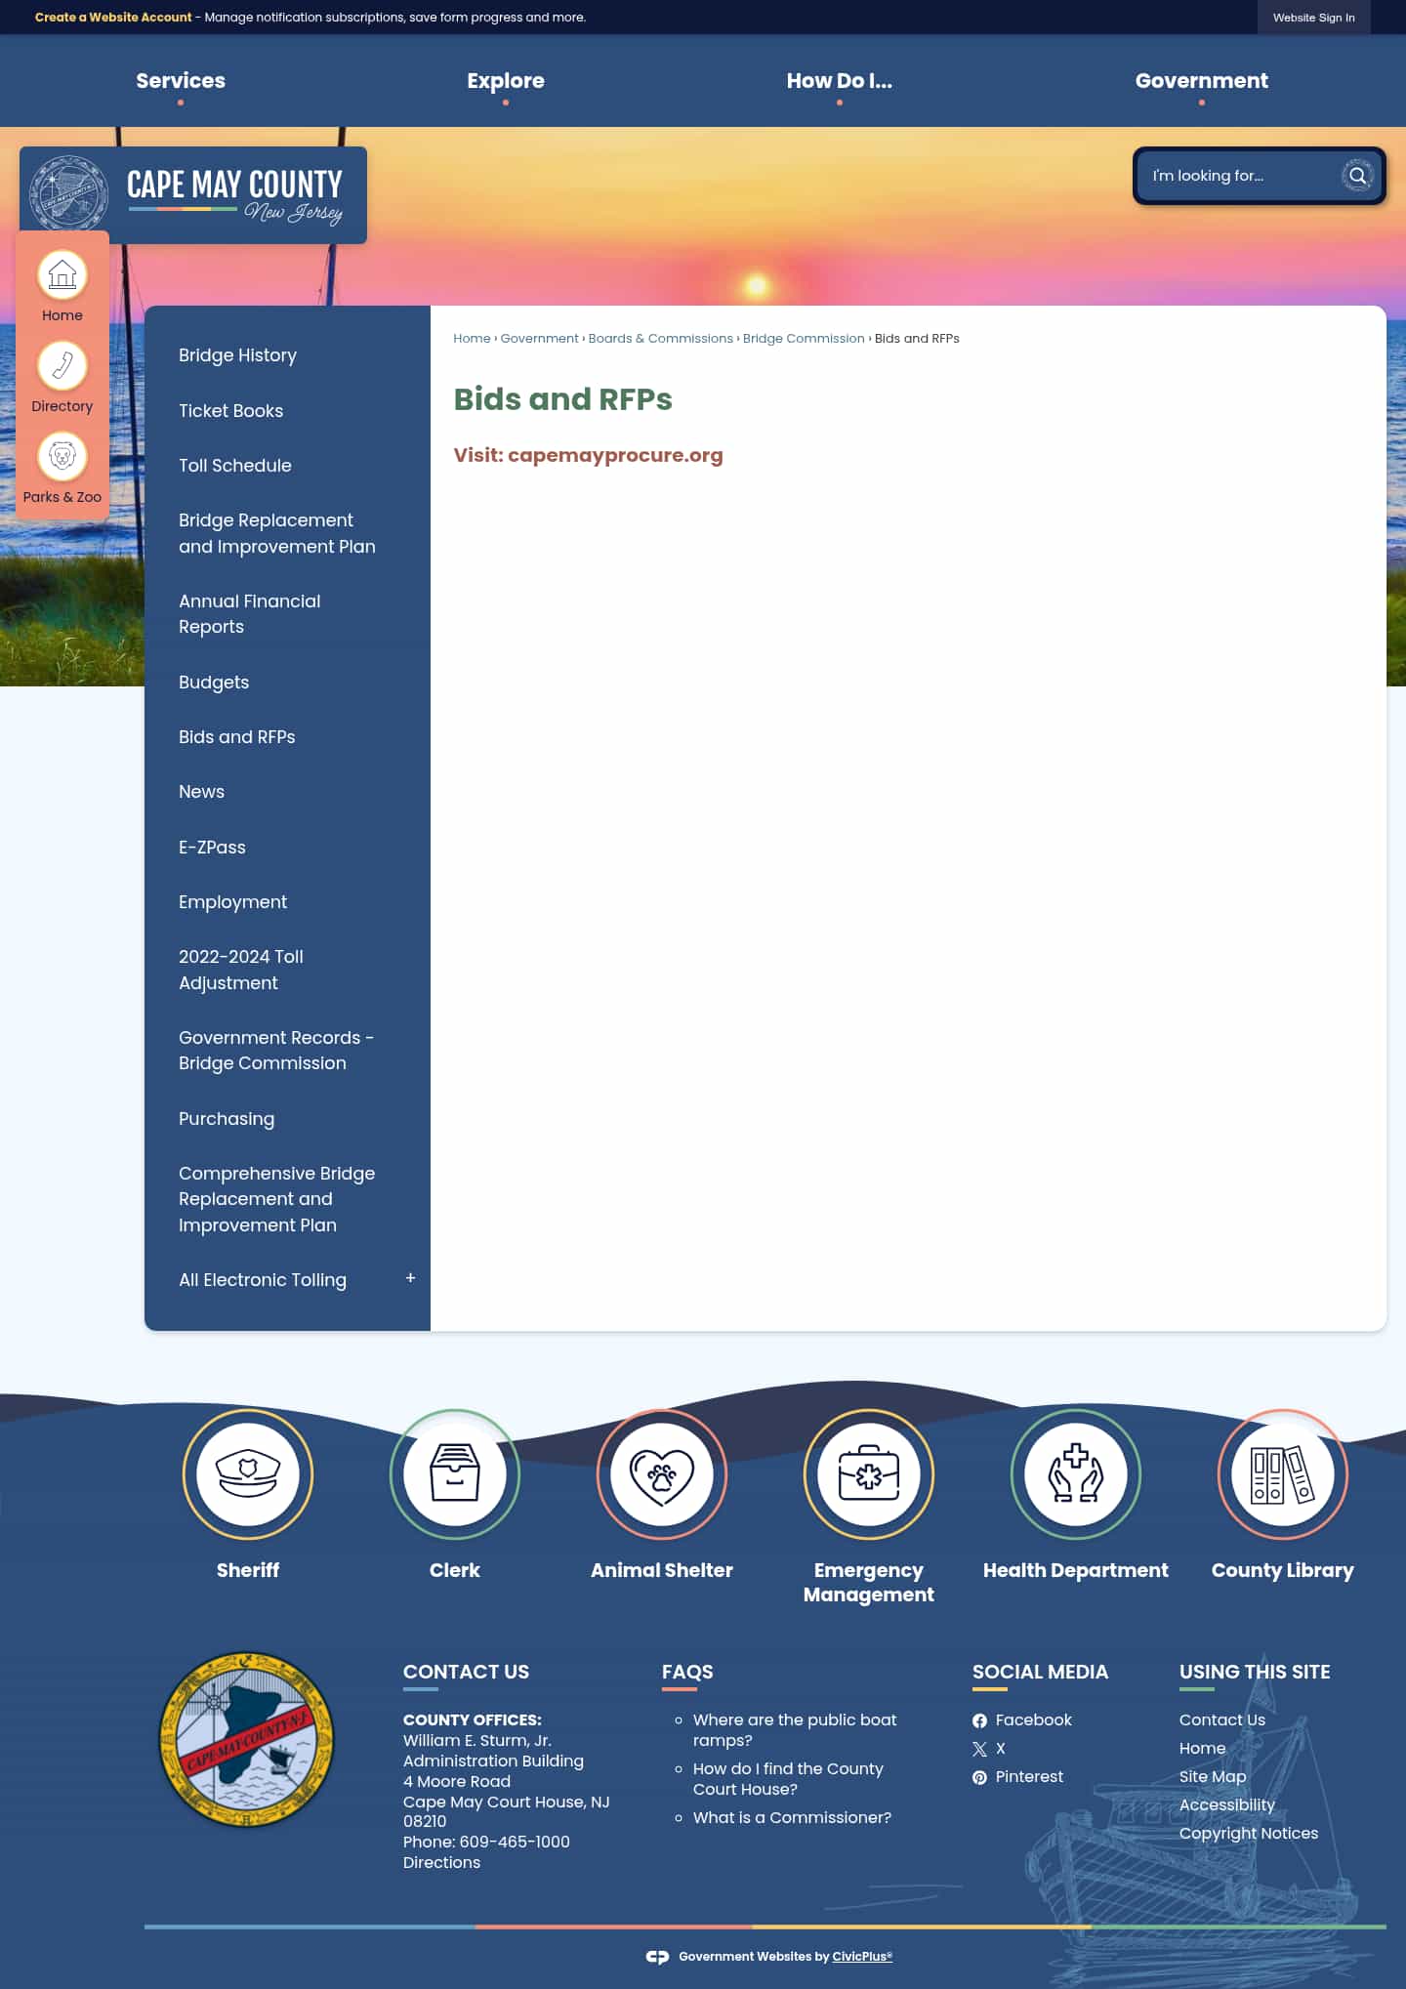Select Toll Schedule in sidebar
1406x1989 pixels.
[x=235, y=466]
